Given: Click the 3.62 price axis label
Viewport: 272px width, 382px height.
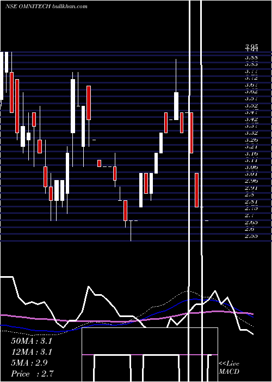Looking at the screenshot, I should [251, 92].
